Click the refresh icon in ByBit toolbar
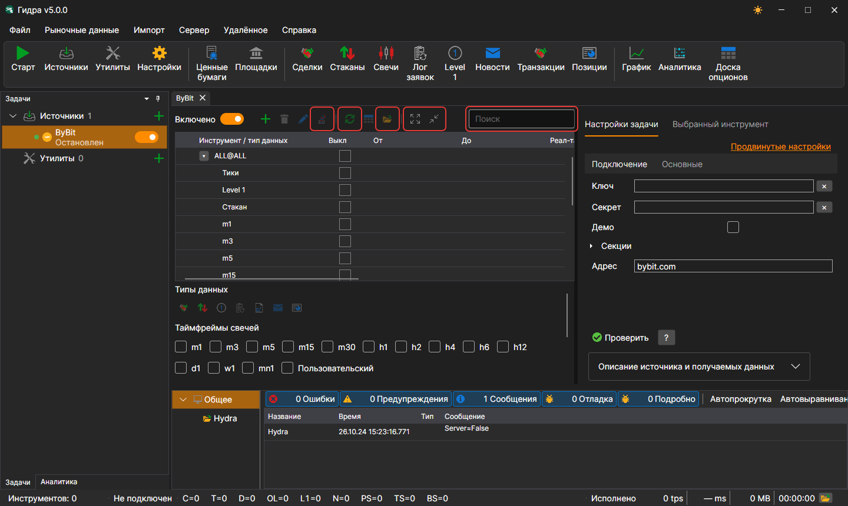The height and width of the screenshot is (506, 848). pyautogui.click(x=349, y=119)
